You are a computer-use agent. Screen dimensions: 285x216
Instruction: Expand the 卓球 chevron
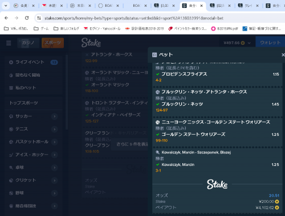(x=55, y=168)
